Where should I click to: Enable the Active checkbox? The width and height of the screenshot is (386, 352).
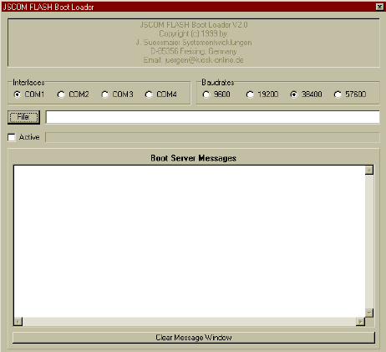[x=12, y=137]
